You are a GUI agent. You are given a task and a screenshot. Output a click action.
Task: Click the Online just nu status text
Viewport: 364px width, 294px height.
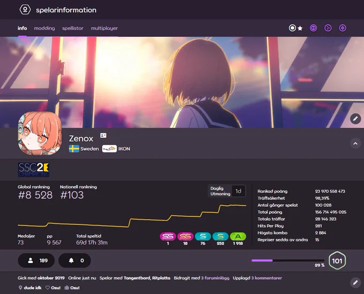pyautogui.click(x=82, y=278)
